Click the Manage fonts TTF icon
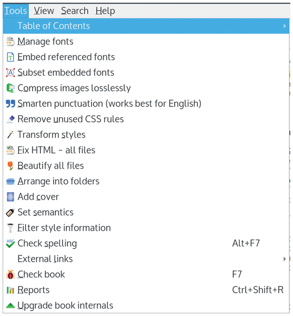Image resolution: width=293 pixels, height=316 pixels. [x=10, y=42]
